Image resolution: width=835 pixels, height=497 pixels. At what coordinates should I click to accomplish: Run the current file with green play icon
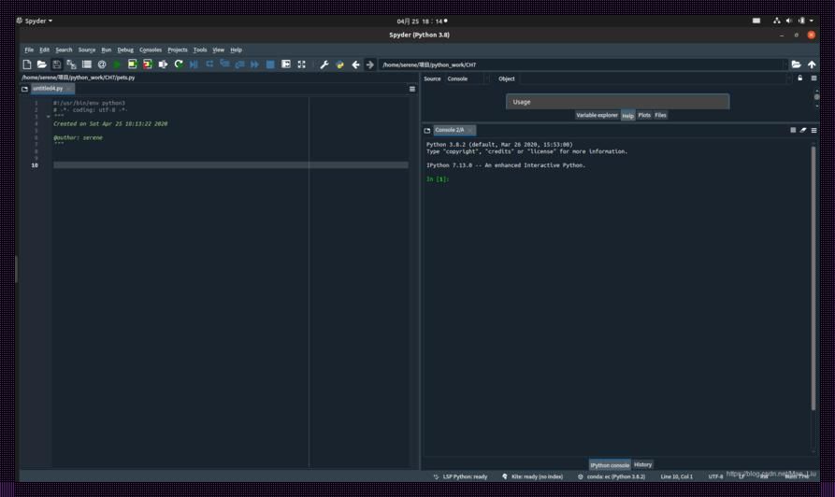(x=117, y=64)
